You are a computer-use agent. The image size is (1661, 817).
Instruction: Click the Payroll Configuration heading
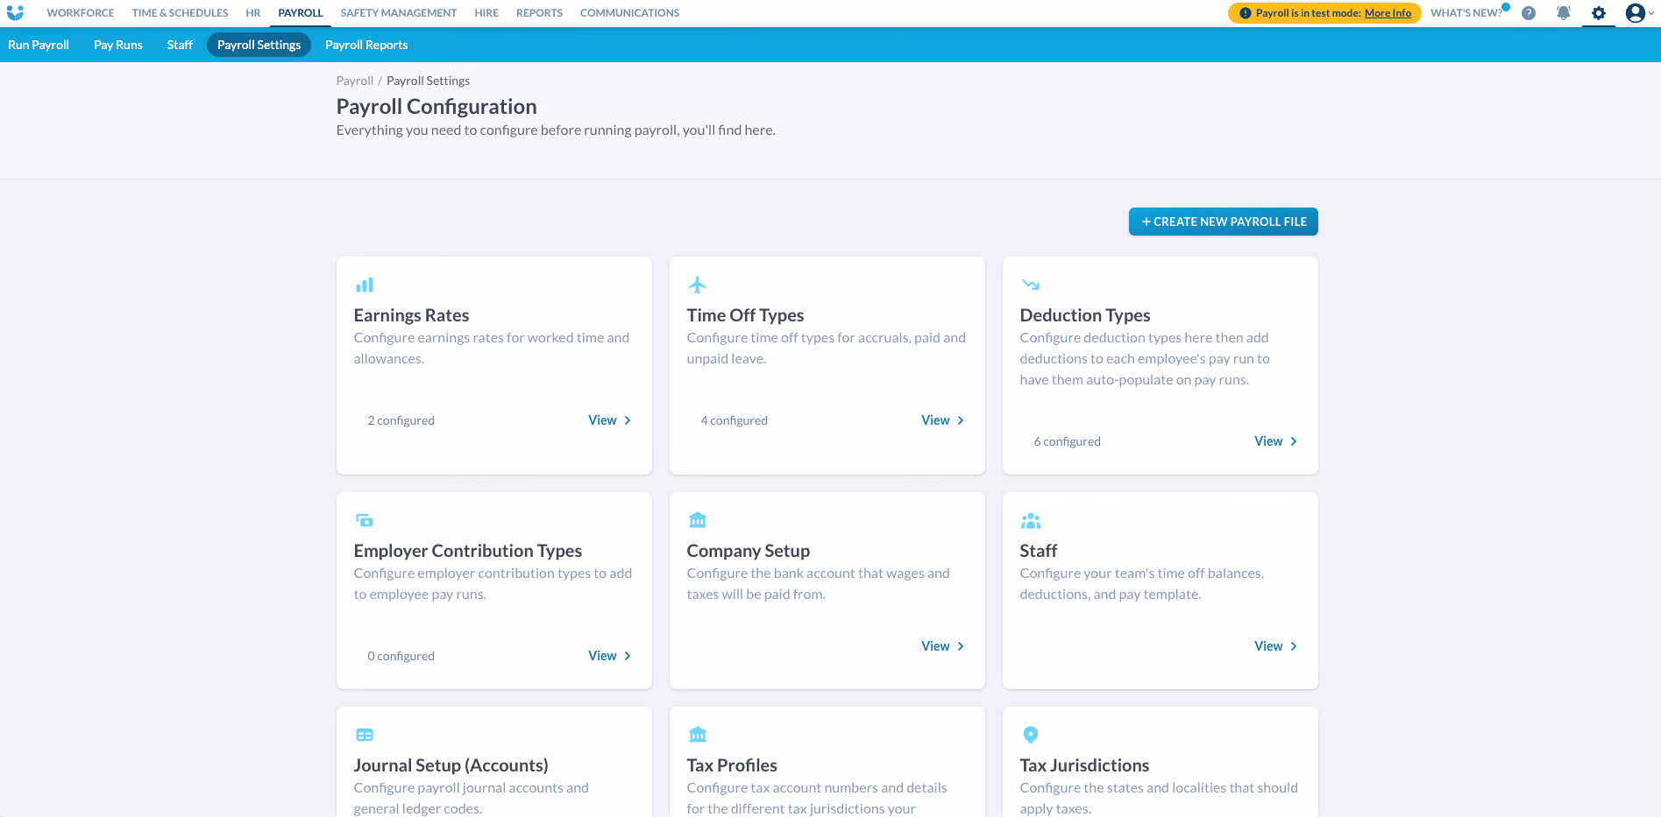click(437, 107)
